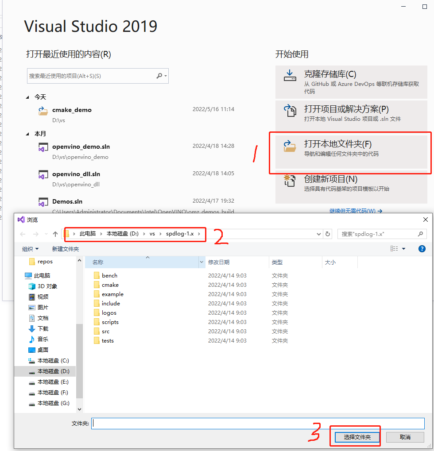Click the sidebar scrollbar down arrow
Viewport: 434px width, 451px height.
tap(79, 409)
